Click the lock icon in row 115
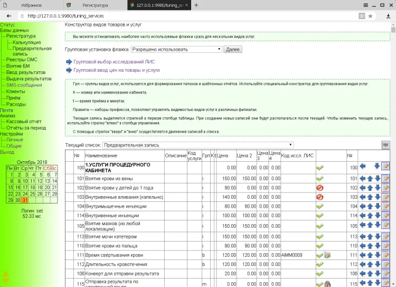Image resolution: width=396 pixels, height=287 pixels. (x=327, y=284)
